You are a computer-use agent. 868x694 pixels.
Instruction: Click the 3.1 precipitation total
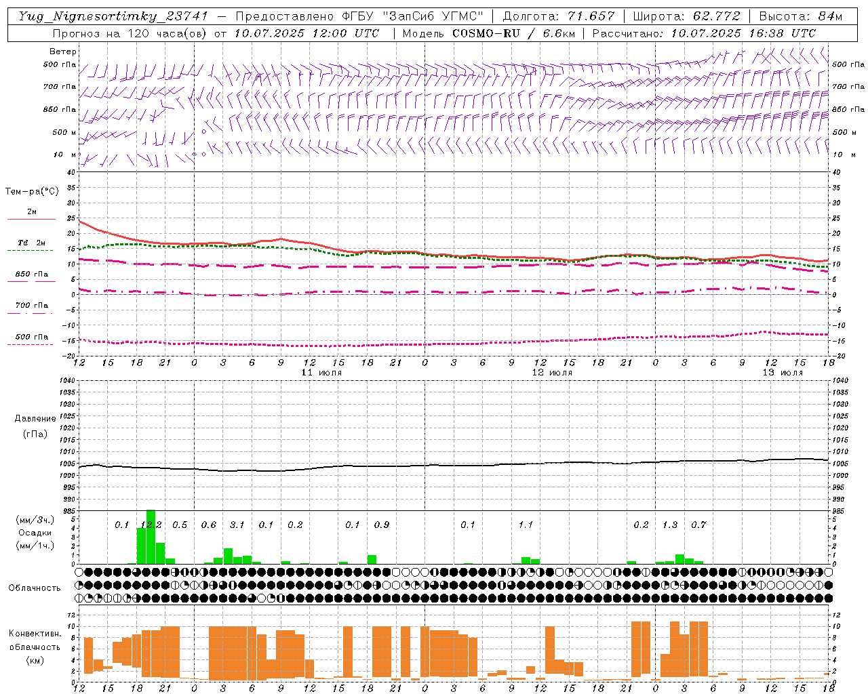[x=237, y=525]
